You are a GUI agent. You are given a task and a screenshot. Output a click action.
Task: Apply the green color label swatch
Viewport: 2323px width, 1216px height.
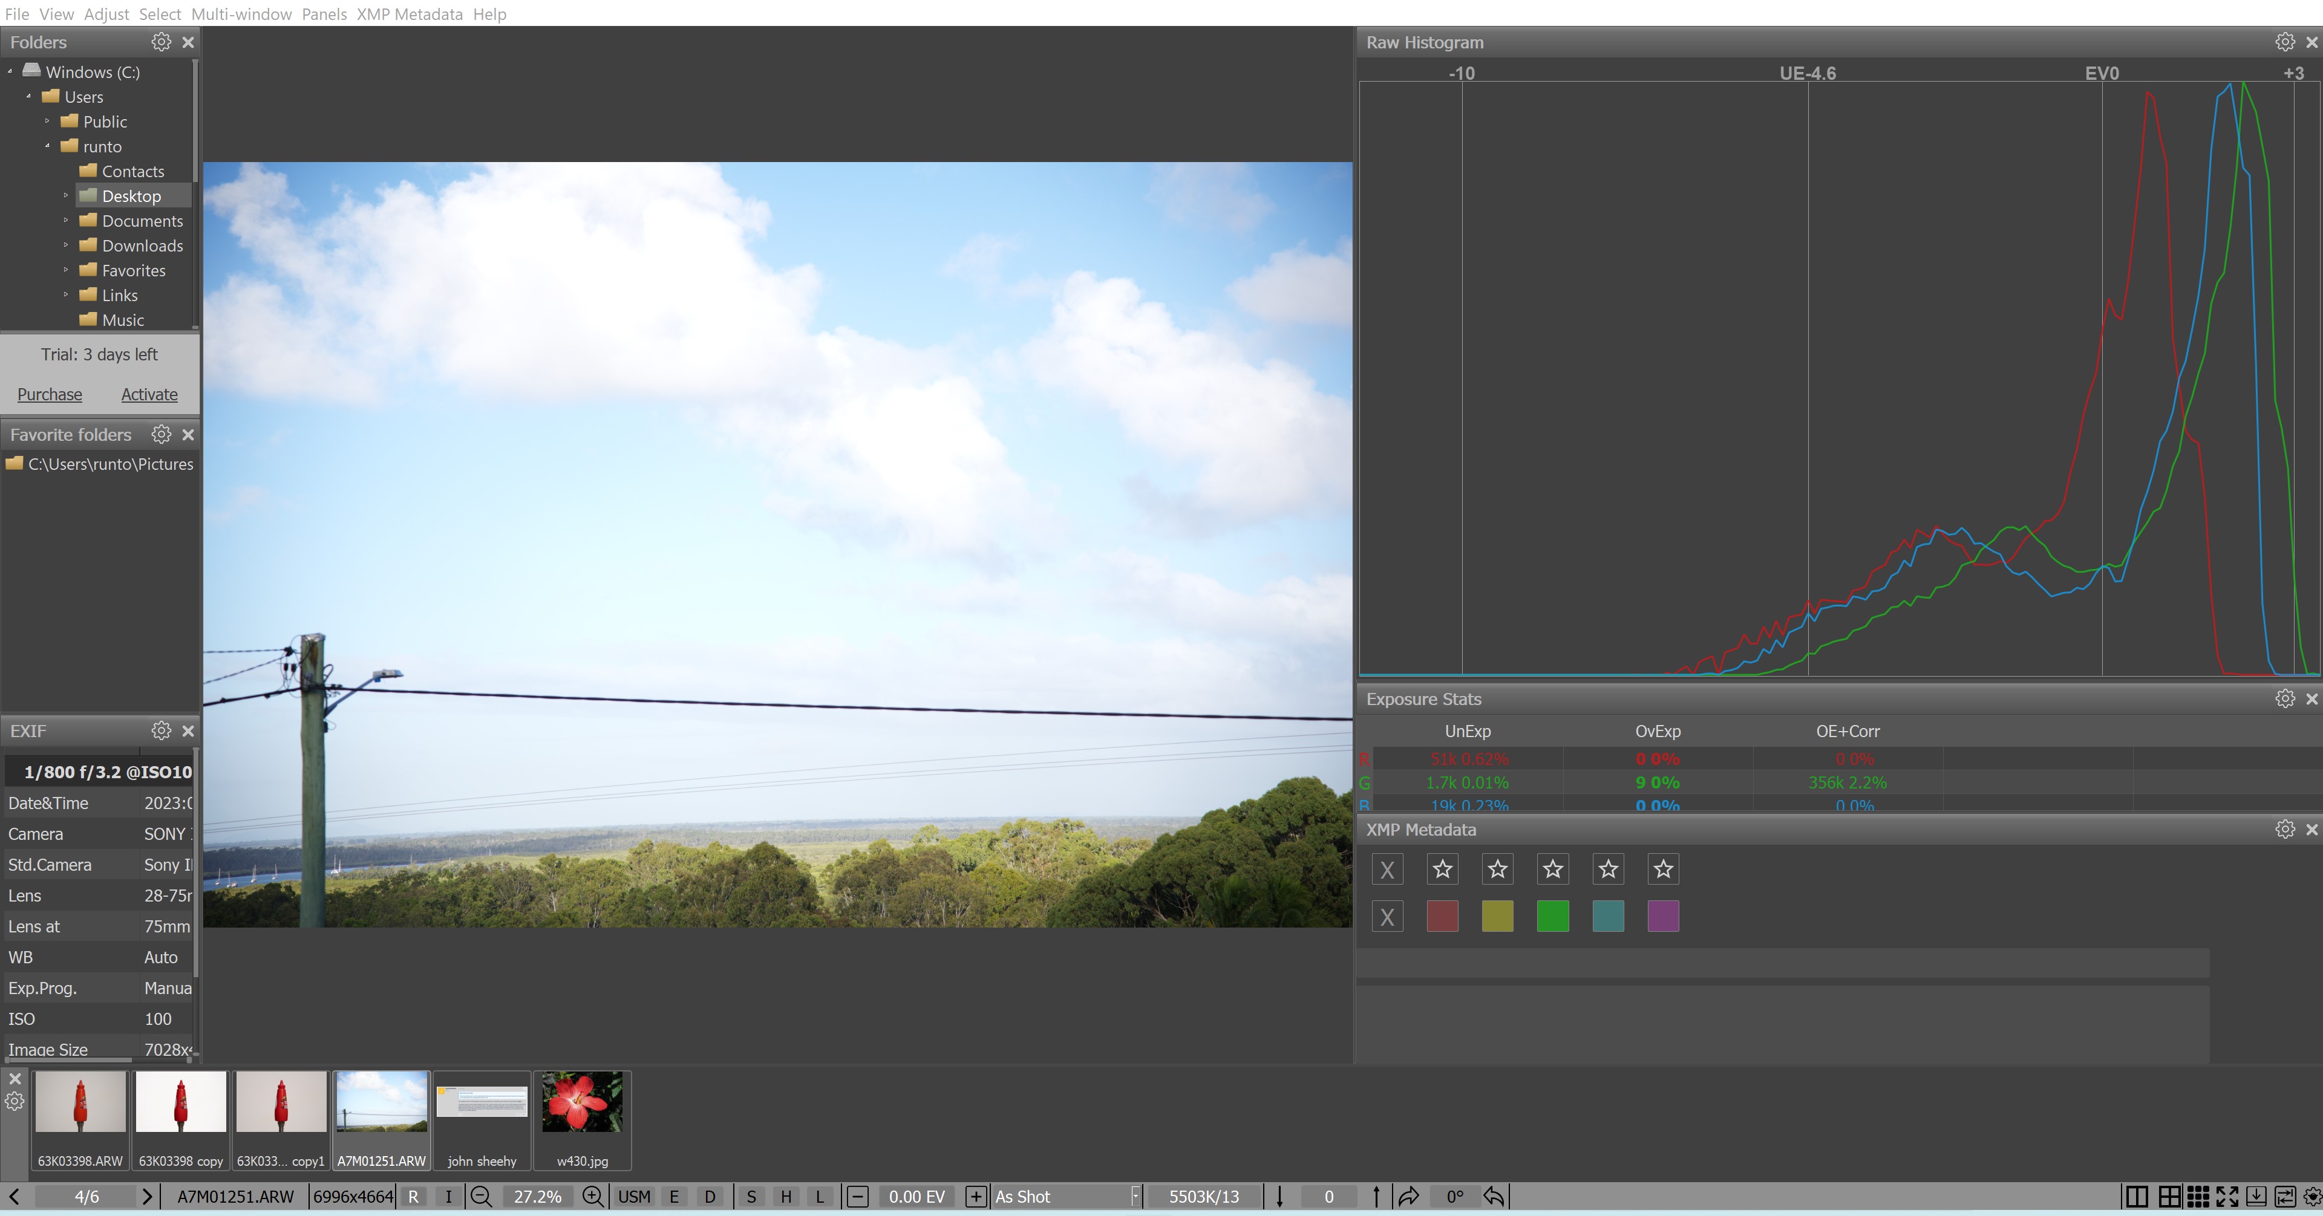click(x=1552, y=916)
